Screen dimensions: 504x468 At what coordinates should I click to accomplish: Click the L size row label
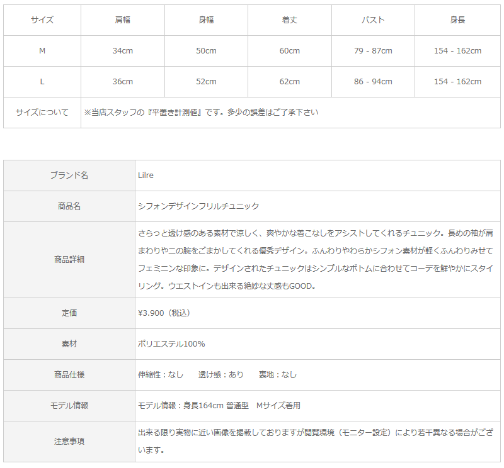(x=42, y=82)
